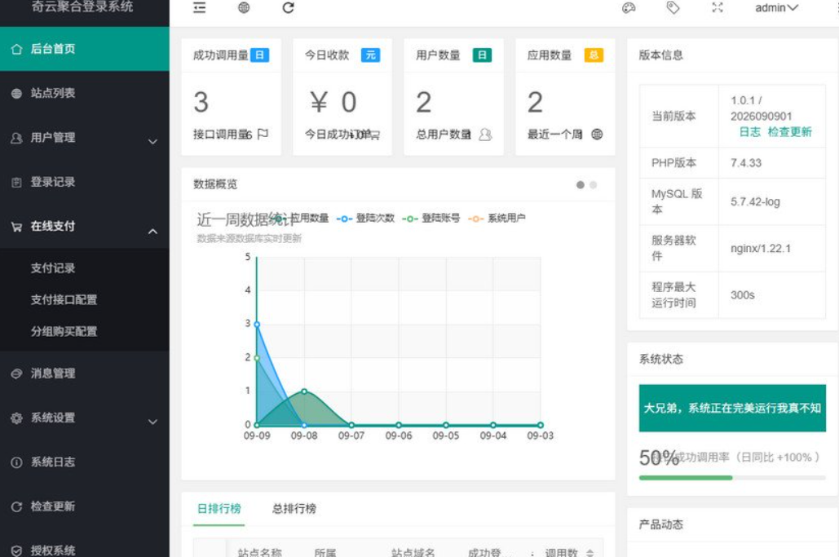The width and height of the screenshot is (839, 557).
Task: Click the 元 badge on 今日收款
Action: click(x=371, y=55)
